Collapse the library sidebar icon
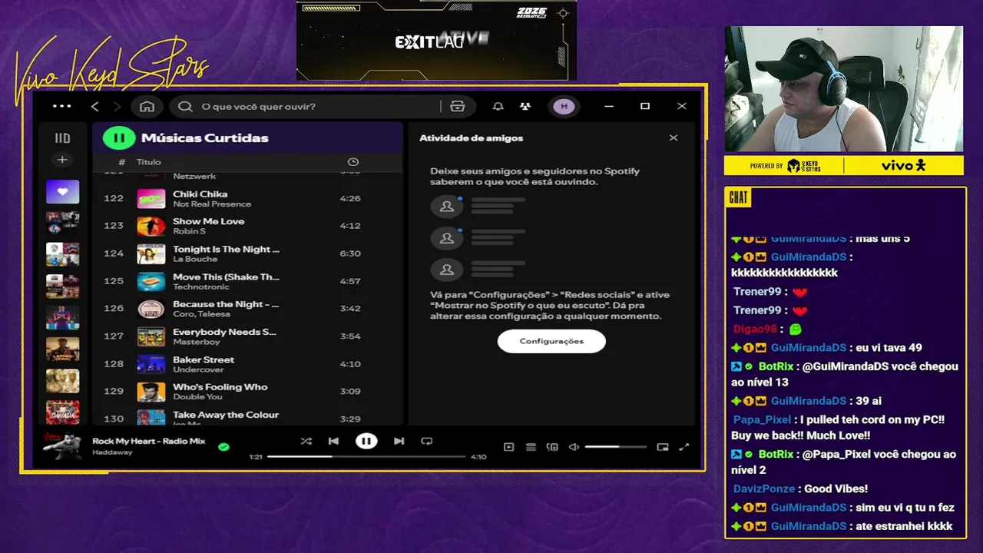The image size is (983, 553). 62,138
